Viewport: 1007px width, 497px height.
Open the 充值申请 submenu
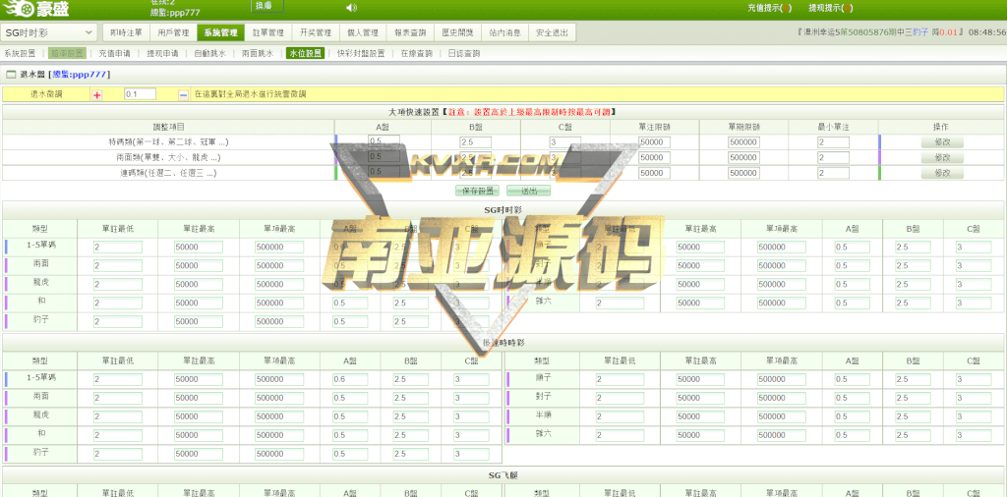pyautogui.click(x=115, y=53)
